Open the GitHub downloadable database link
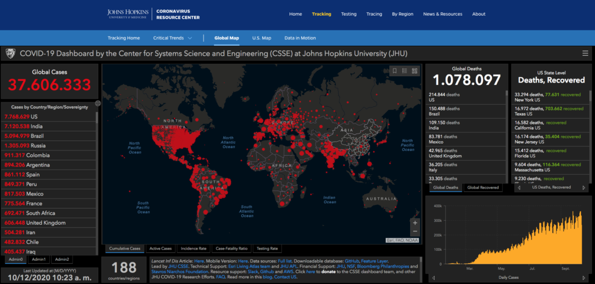This screenshot has width=595, height=284. [x=352, y=261]
